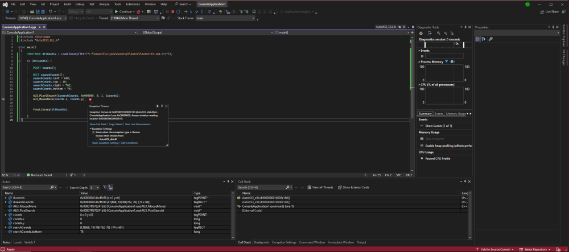Expand the &coords row in Autos
The height and width of the screenshot is (252, 569).
click(6, 197)
